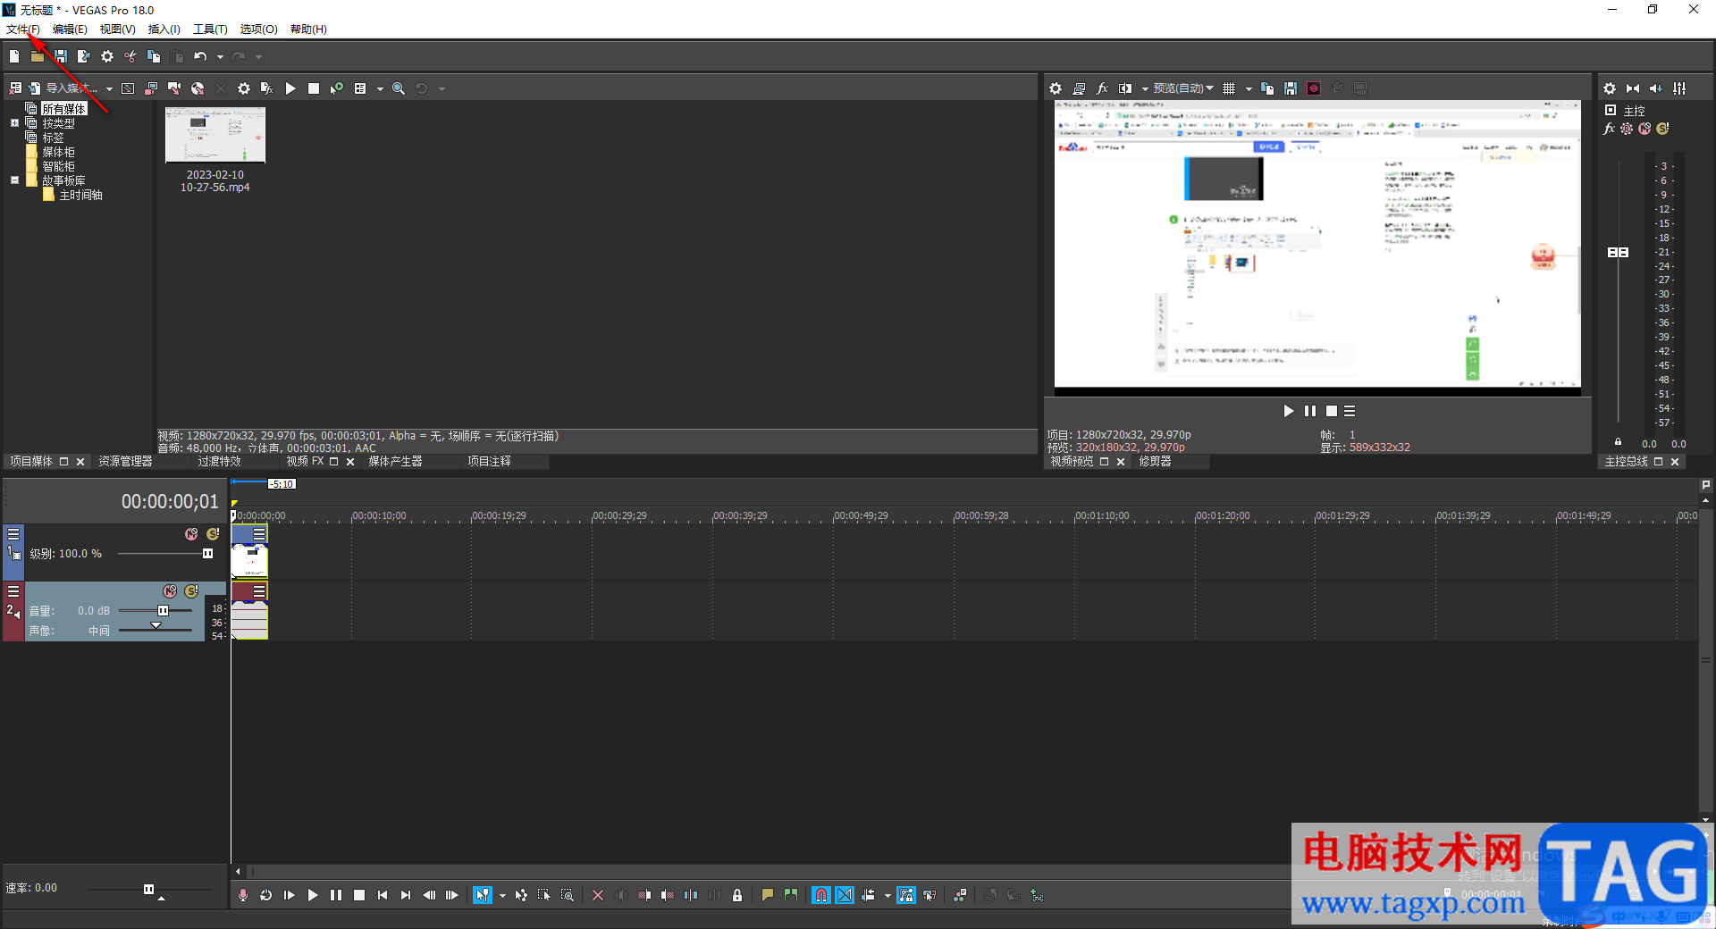Viewport: 1716px width, 929px height.
Task: Dim the master output
Action: click(x=1656, y=88)
